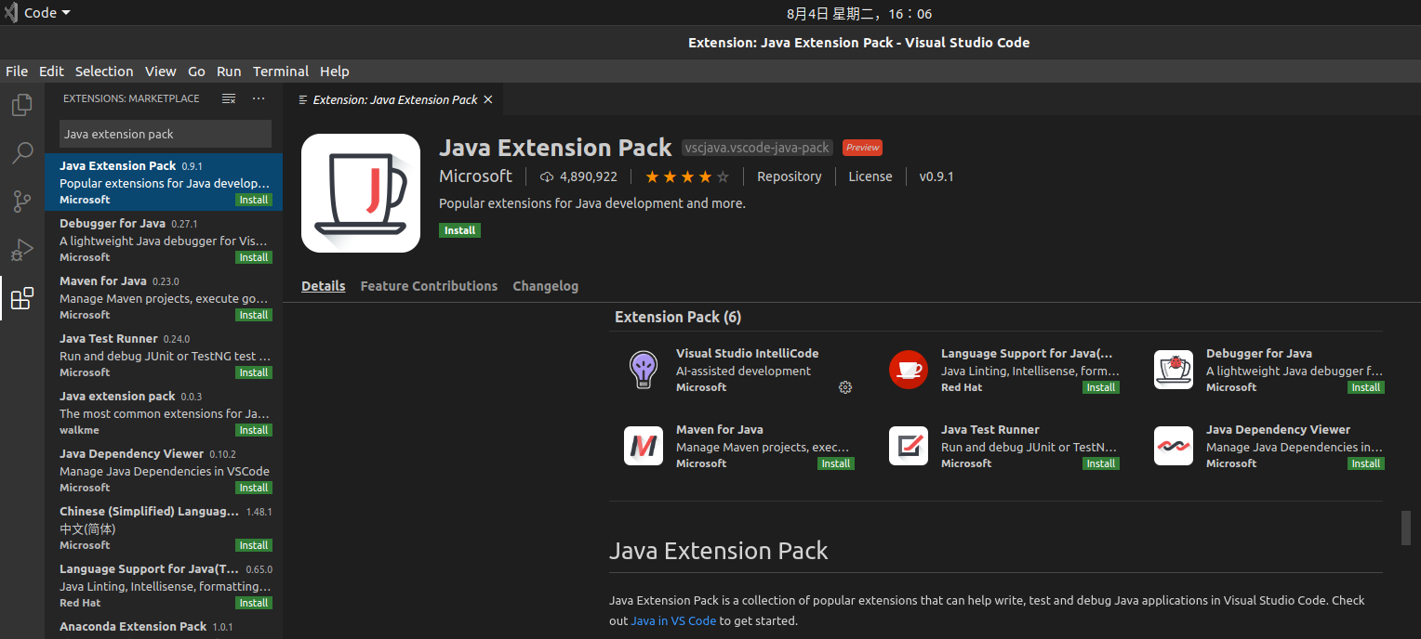This screenshot has height=639, width=1421.
Task: Install Java Test Runner from the sidebar list
Action: (253, 372)
